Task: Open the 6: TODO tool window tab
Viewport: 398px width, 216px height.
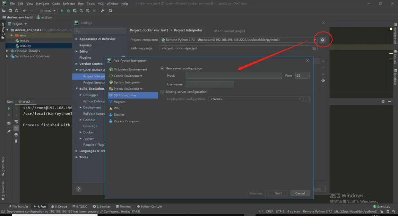Action: 80,207
